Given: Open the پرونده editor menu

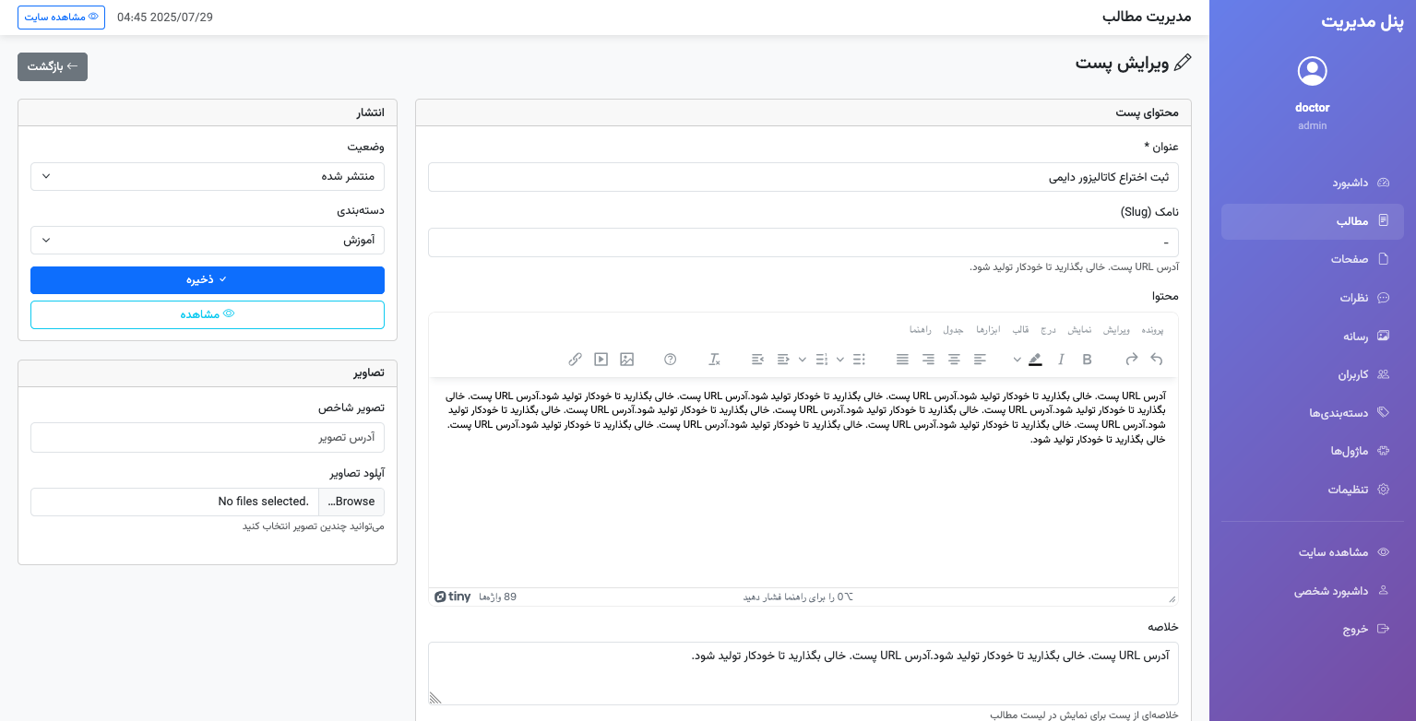Looking at the screenshot, I should 1153,329.
